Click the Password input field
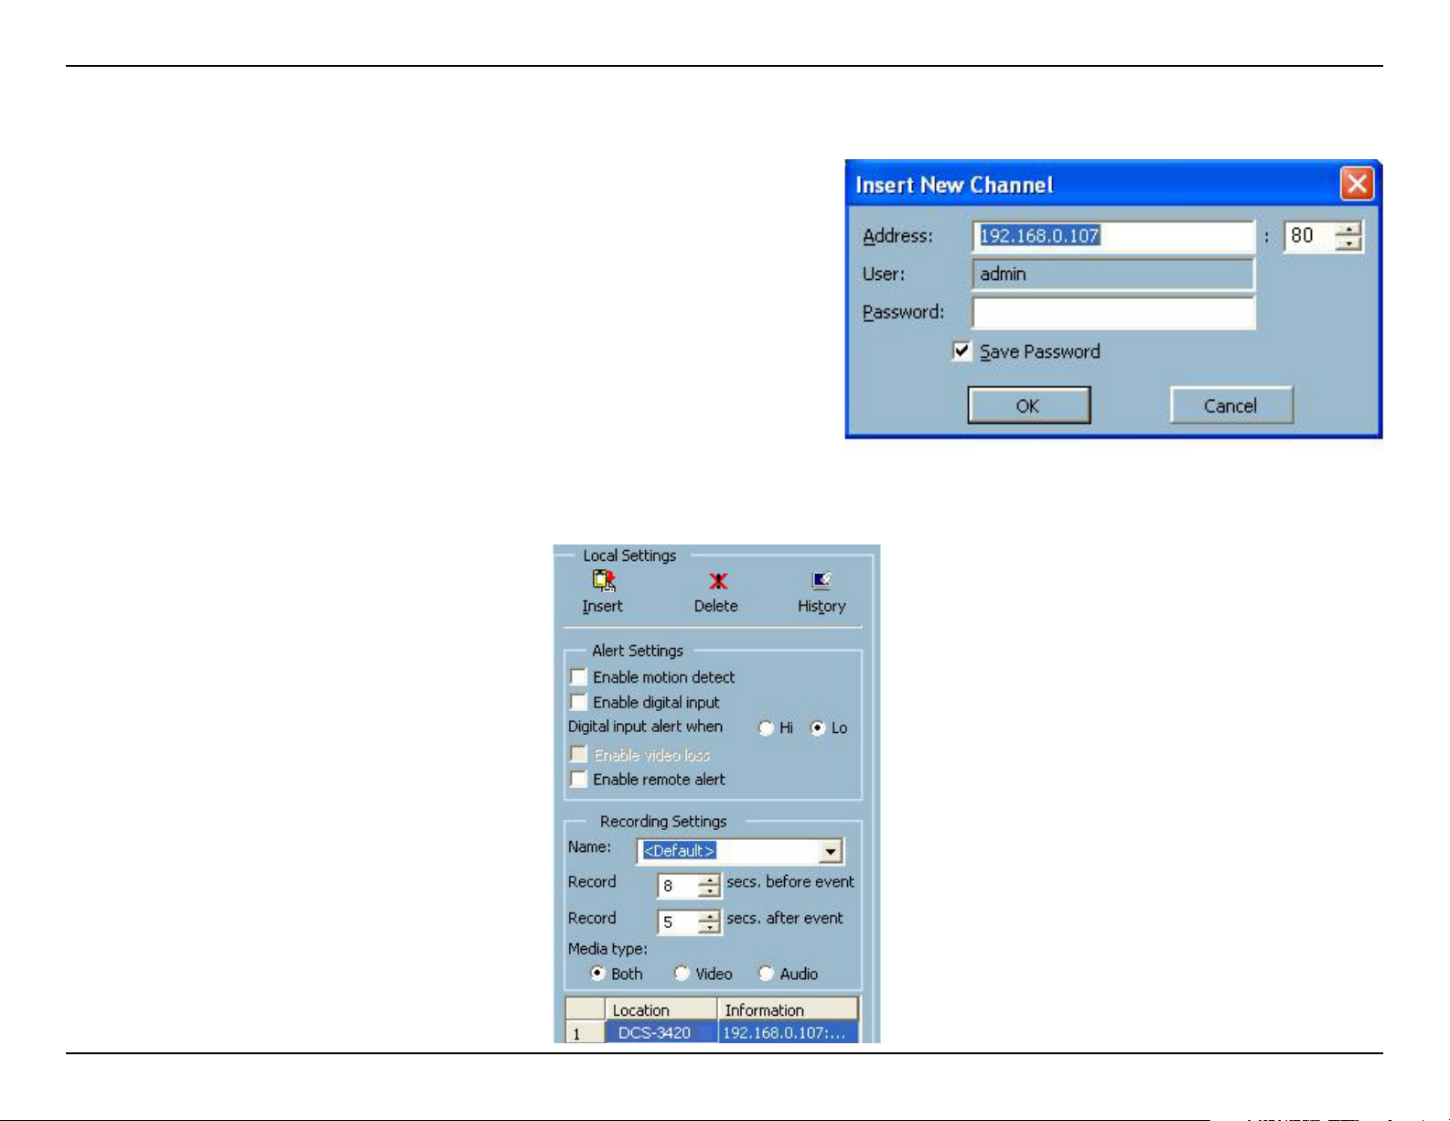 (1112, 313)
